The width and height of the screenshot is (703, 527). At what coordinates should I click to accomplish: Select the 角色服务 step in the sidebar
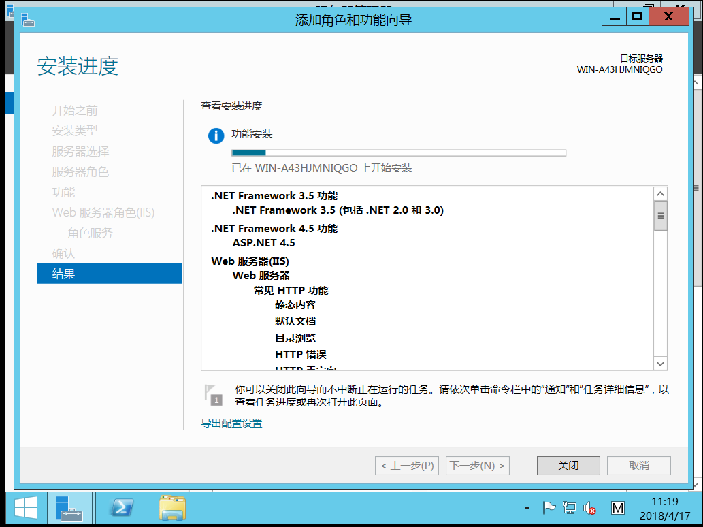(x=90, y=233)
